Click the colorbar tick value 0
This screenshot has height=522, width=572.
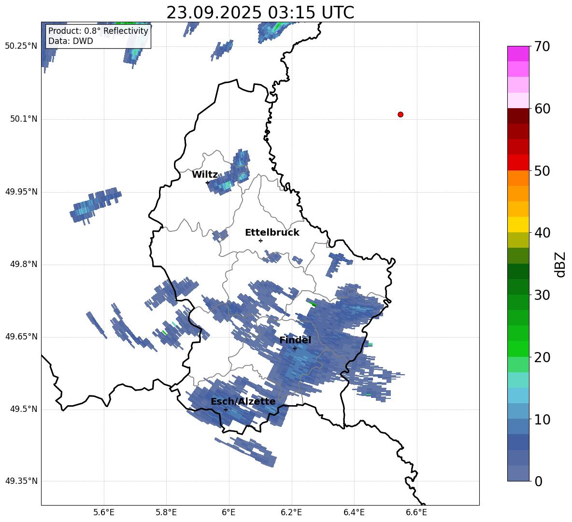538,481
